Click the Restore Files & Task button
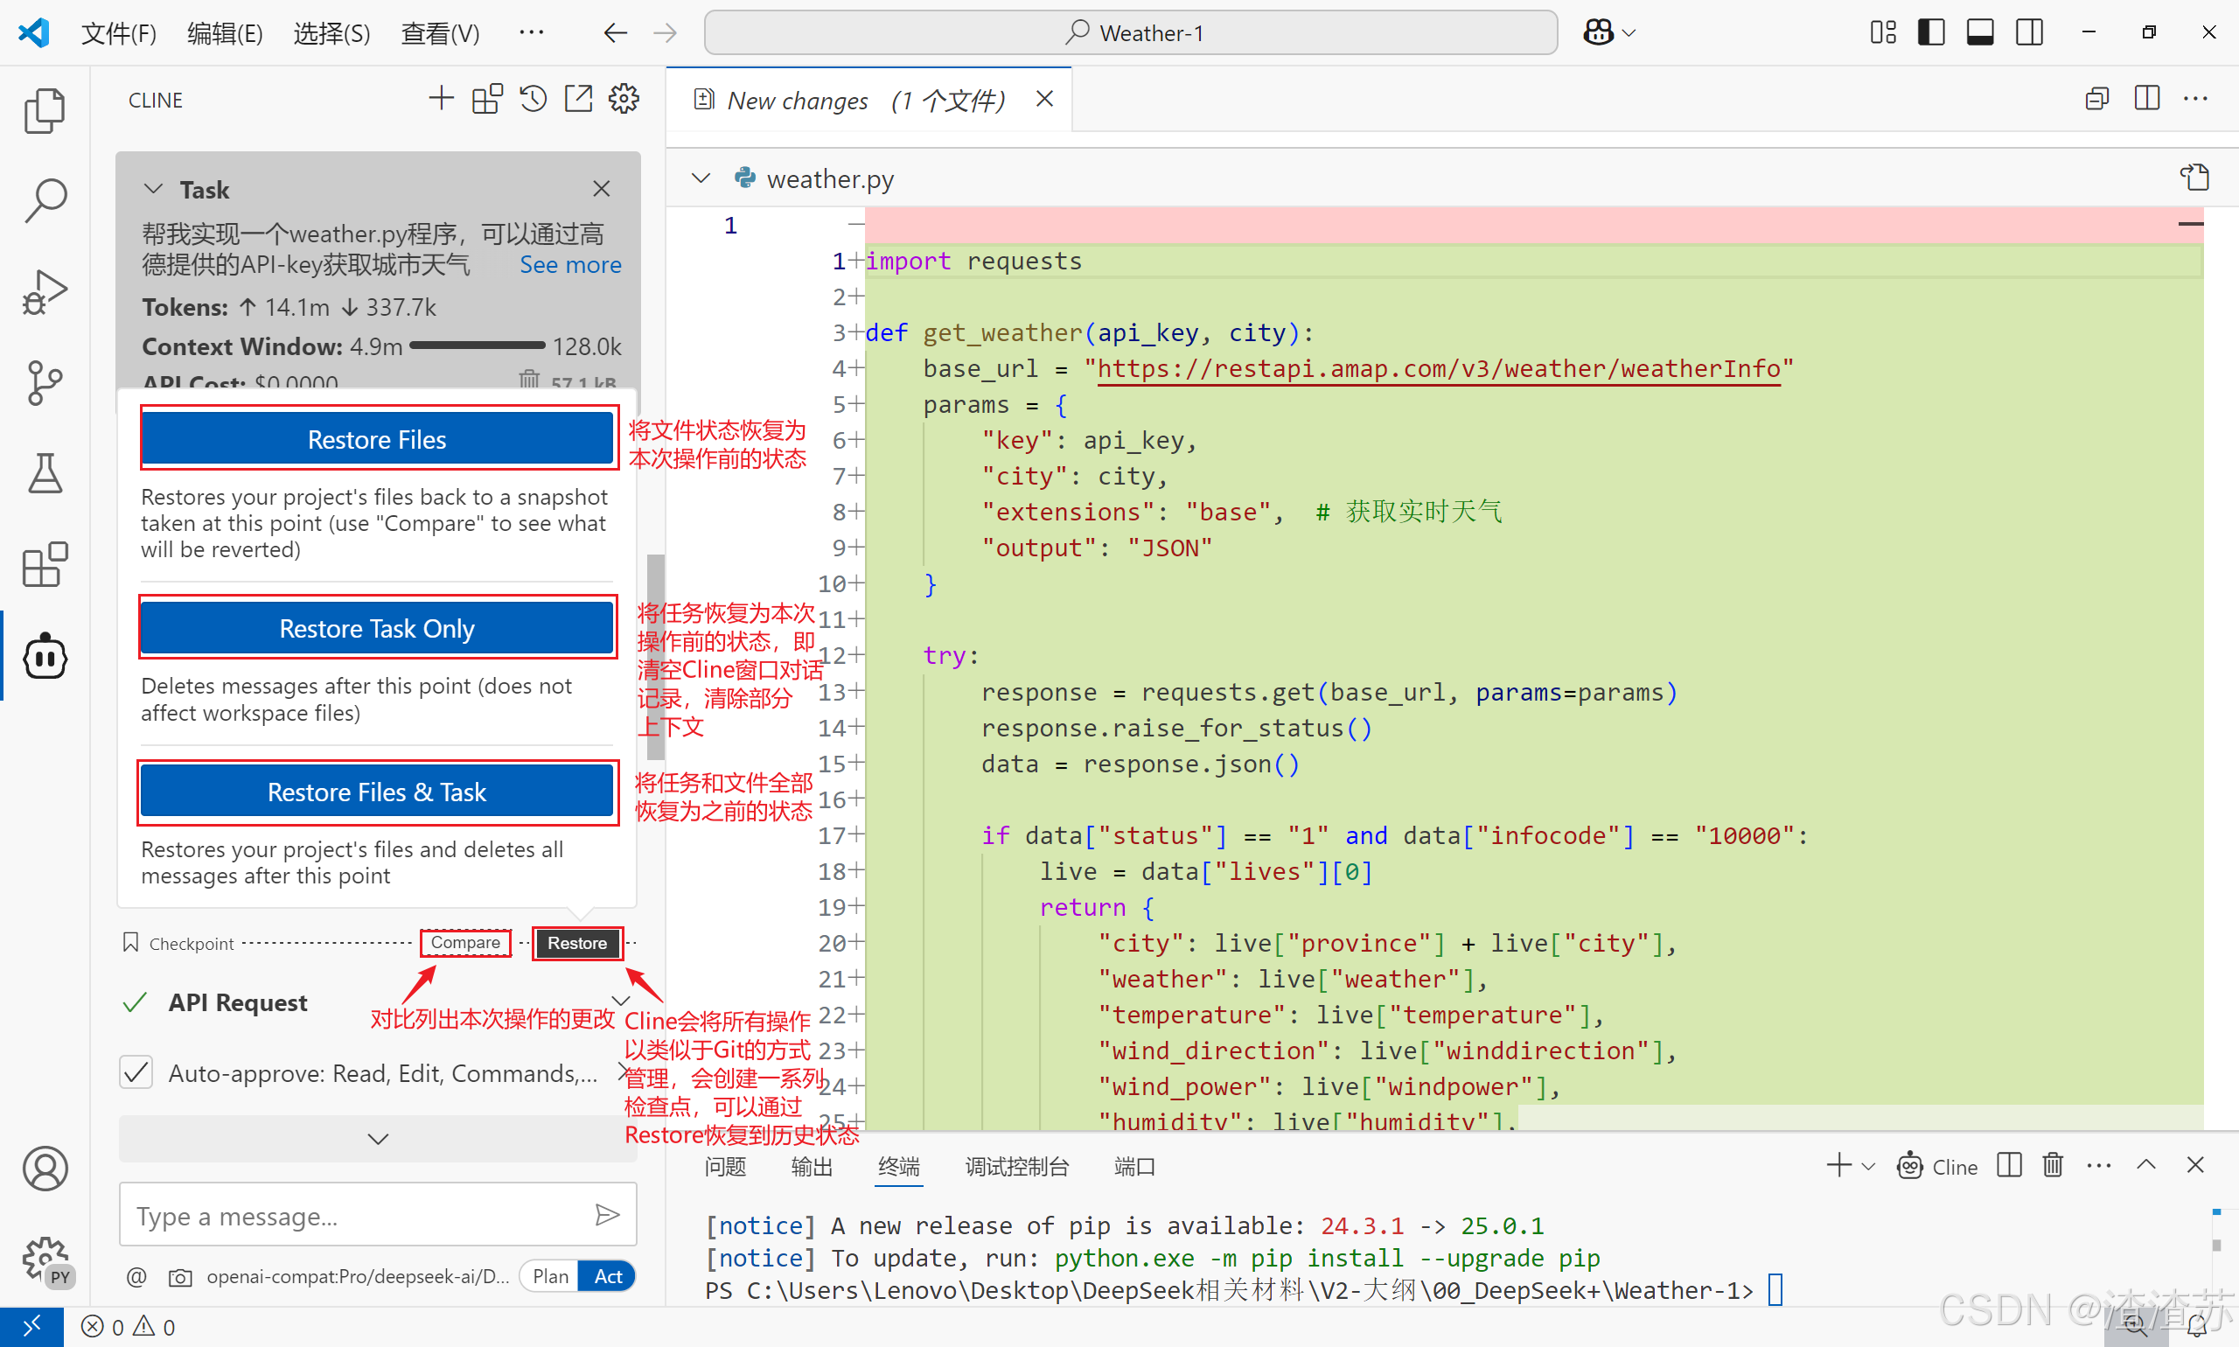The height and width of the screenshot is (1347, 2239). pos(377,792)
